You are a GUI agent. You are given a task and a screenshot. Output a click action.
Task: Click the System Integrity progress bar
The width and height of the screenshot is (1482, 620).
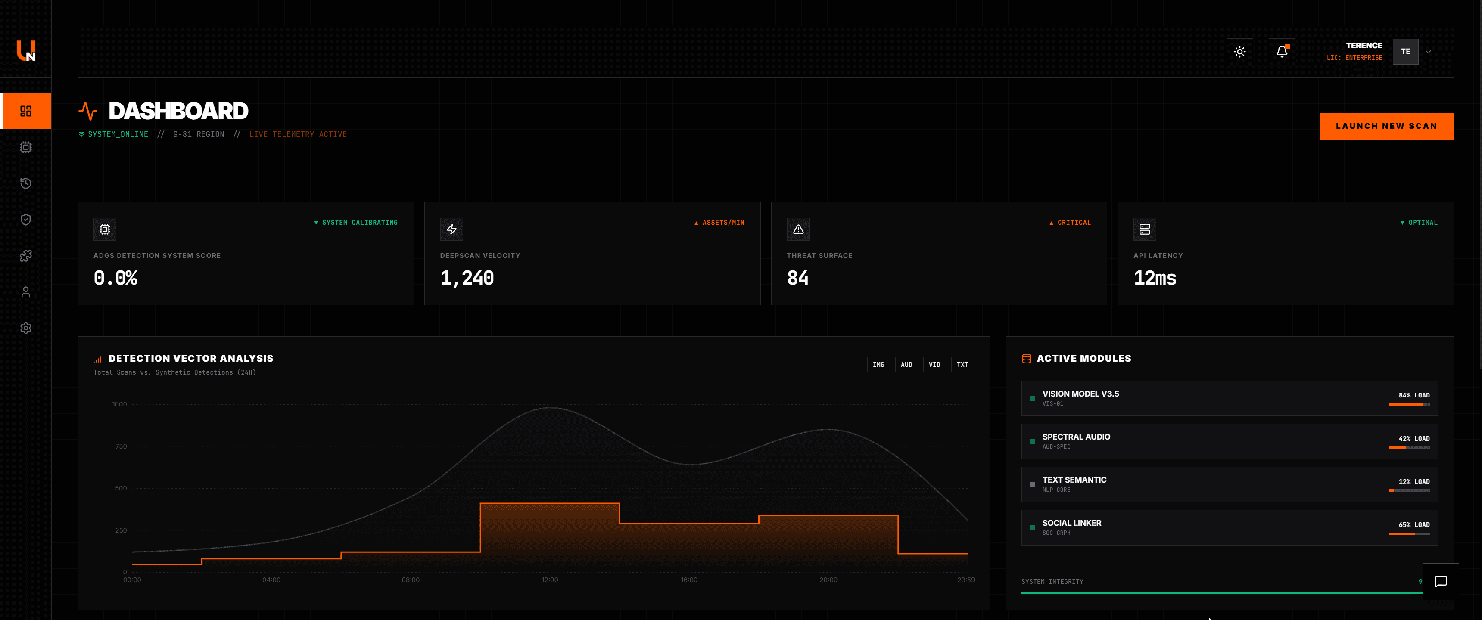pyautogui.click(x=1222, y=592)
